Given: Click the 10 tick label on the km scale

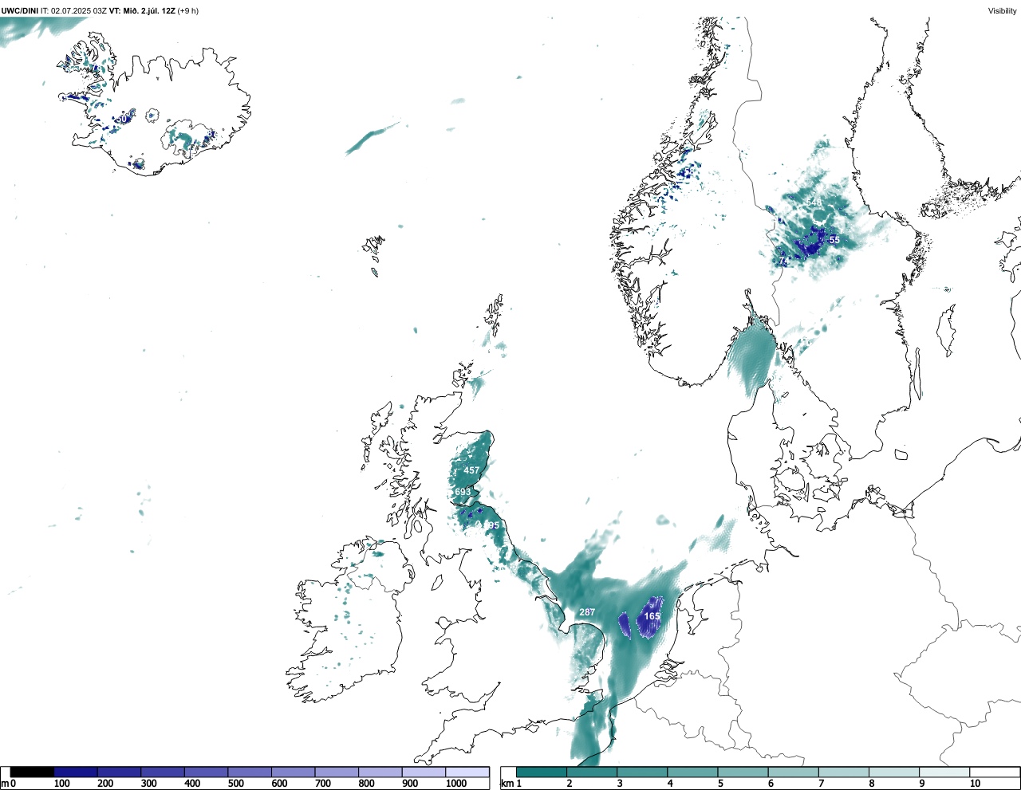Looking at the screenshot, I should click(975, 784).
